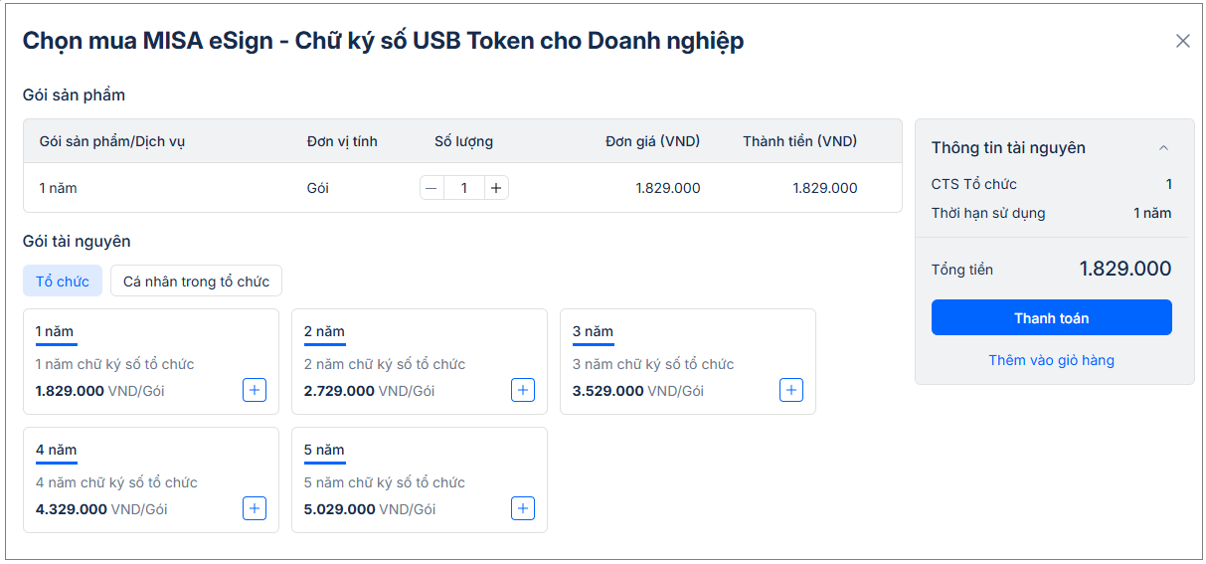Screen dimensions: 1206x564
Task: Select the 4 năm package card title
Action: coord(56,450)
